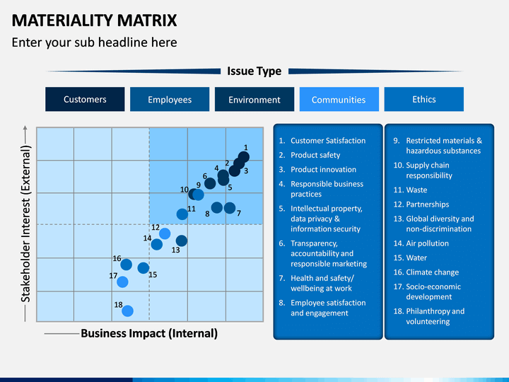Select data point 11 bubble
The width and height of the screenshot is (509, 382).
pos(182,214)
